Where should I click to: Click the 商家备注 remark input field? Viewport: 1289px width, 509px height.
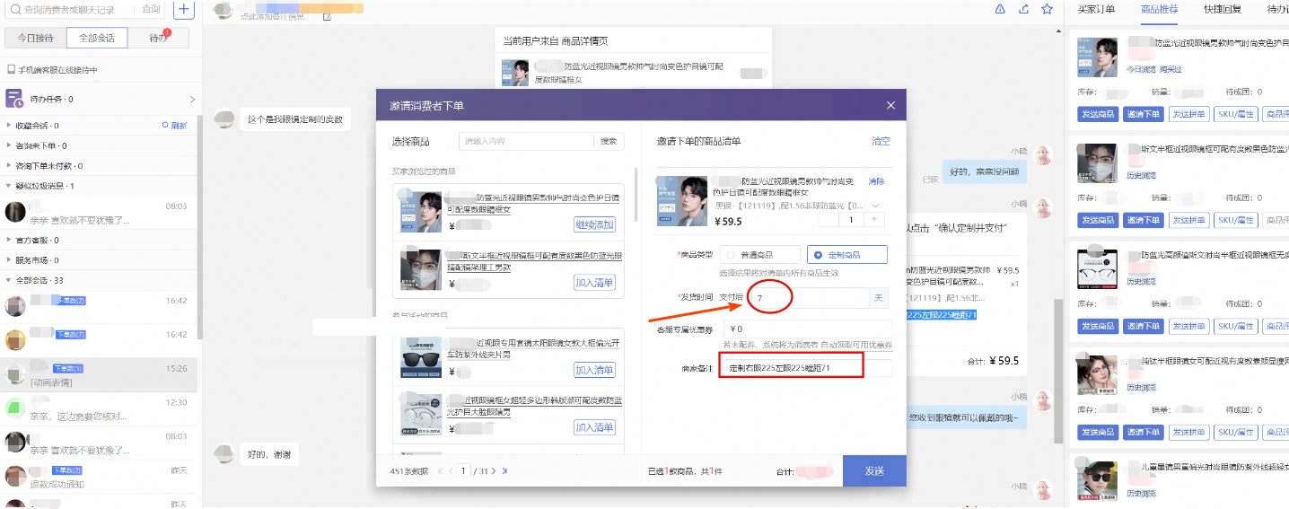pos(806,368)
